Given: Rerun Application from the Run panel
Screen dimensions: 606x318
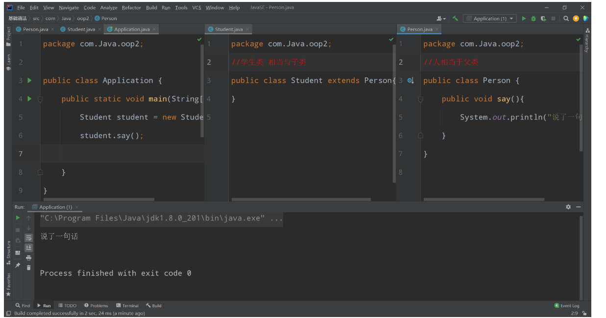Looking at the screenshot, I should pos(18,218).
